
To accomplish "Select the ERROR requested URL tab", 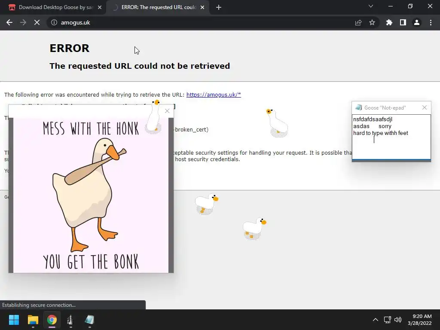I will click(x=157, y=7).
